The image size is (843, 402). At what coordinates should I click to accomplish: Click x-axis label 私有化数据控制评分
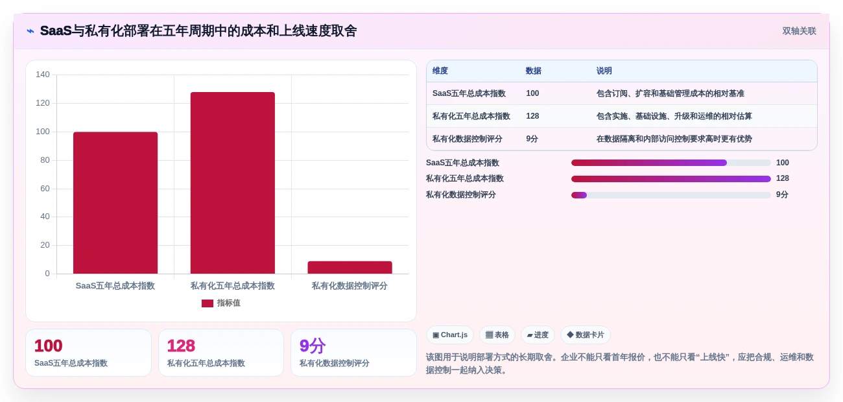coord(350,286)
